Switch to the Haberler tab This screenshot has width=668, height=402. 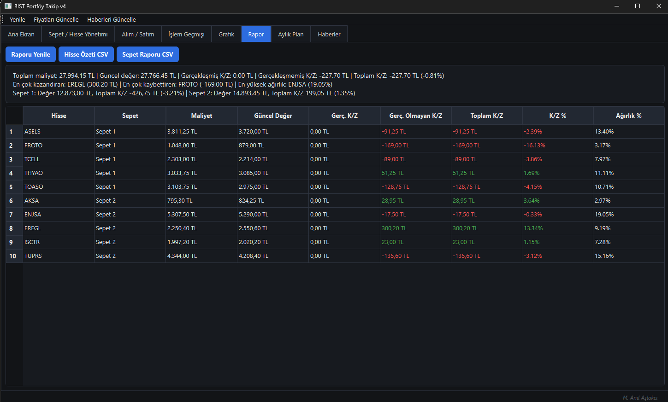pos(329,34)
